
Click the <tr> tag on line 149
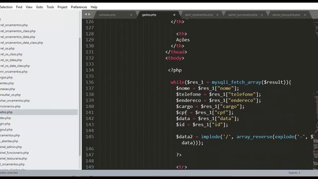pyautogui.click(x=181, y=167)
